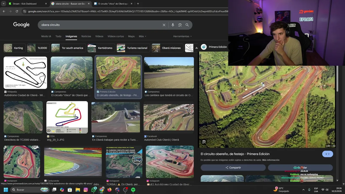Click the site info icon in address bar

point(25,11)
